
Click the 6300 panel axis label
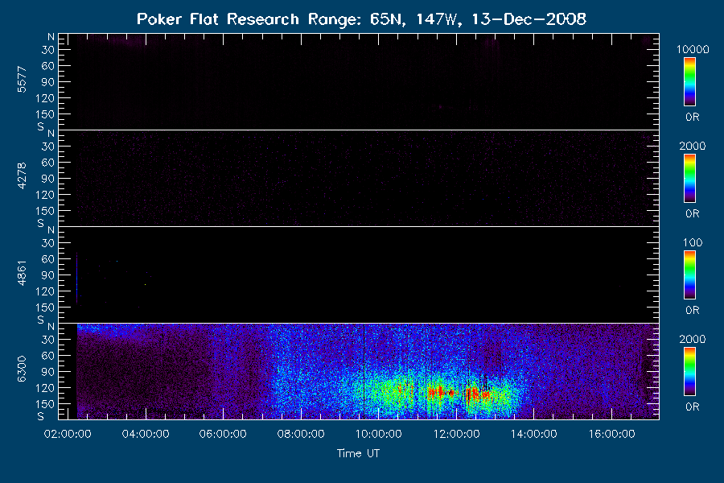point(22,369)
